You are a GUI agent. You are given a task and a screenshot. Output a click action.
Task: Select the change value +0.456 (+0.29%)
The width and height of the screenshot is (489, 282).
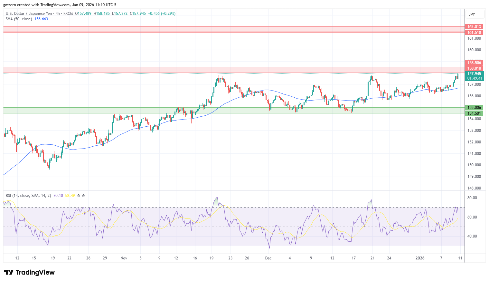click(x=162, y=14)
